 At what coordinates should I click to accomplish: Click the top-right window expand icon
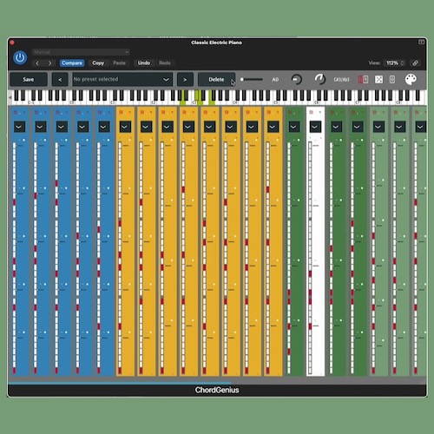pyautogui.click(x=421, y=43)
